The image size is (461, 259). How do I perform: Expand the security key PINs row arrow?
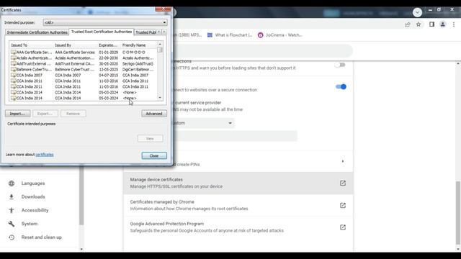pos(343,161)
